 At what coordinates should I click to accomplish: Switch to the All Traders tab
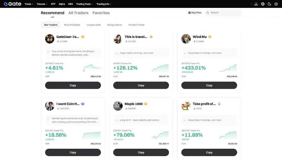pos(78,13)
